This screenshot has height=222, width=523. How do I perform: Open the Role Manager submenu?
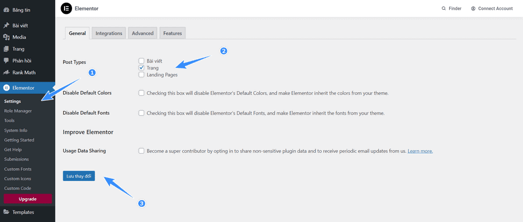click(18, 111)
